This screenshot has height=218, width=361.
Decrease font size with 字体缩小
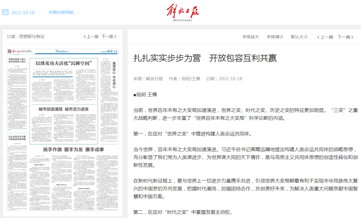coord(275,37)
